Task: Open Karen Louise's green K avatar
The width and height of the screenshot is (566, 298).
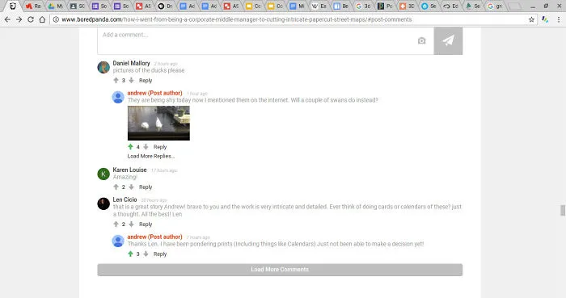Action: point(103,174)
